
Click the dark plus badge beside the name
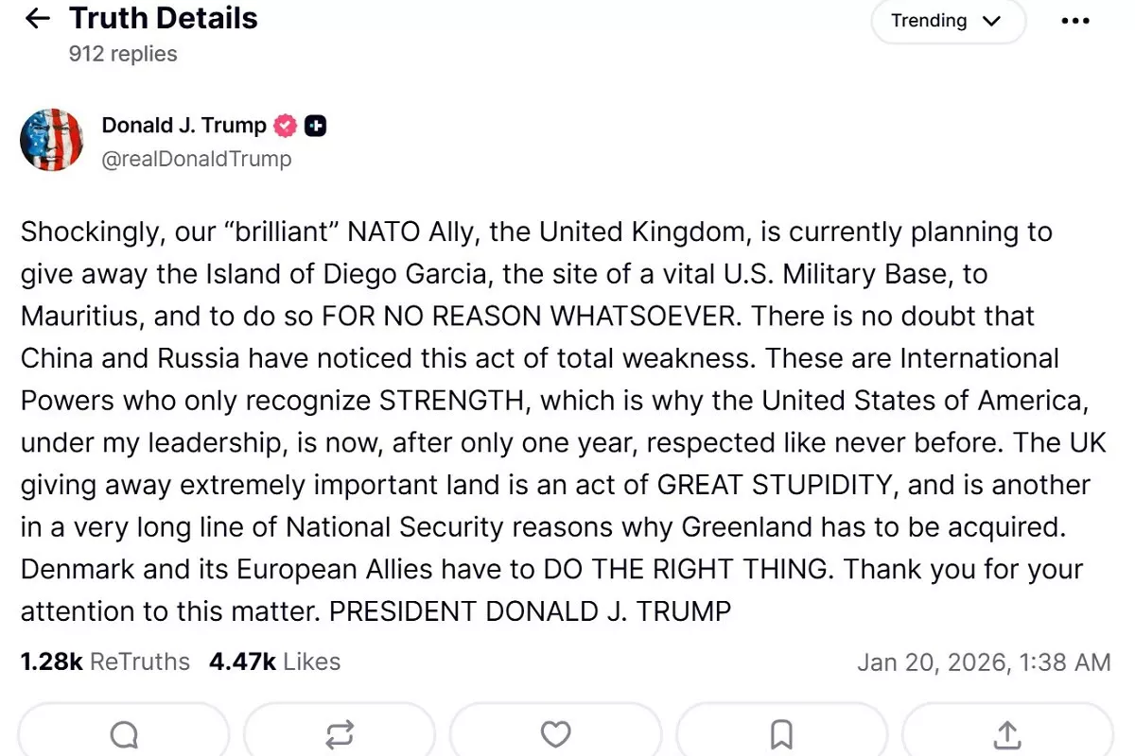click(315, 126)
